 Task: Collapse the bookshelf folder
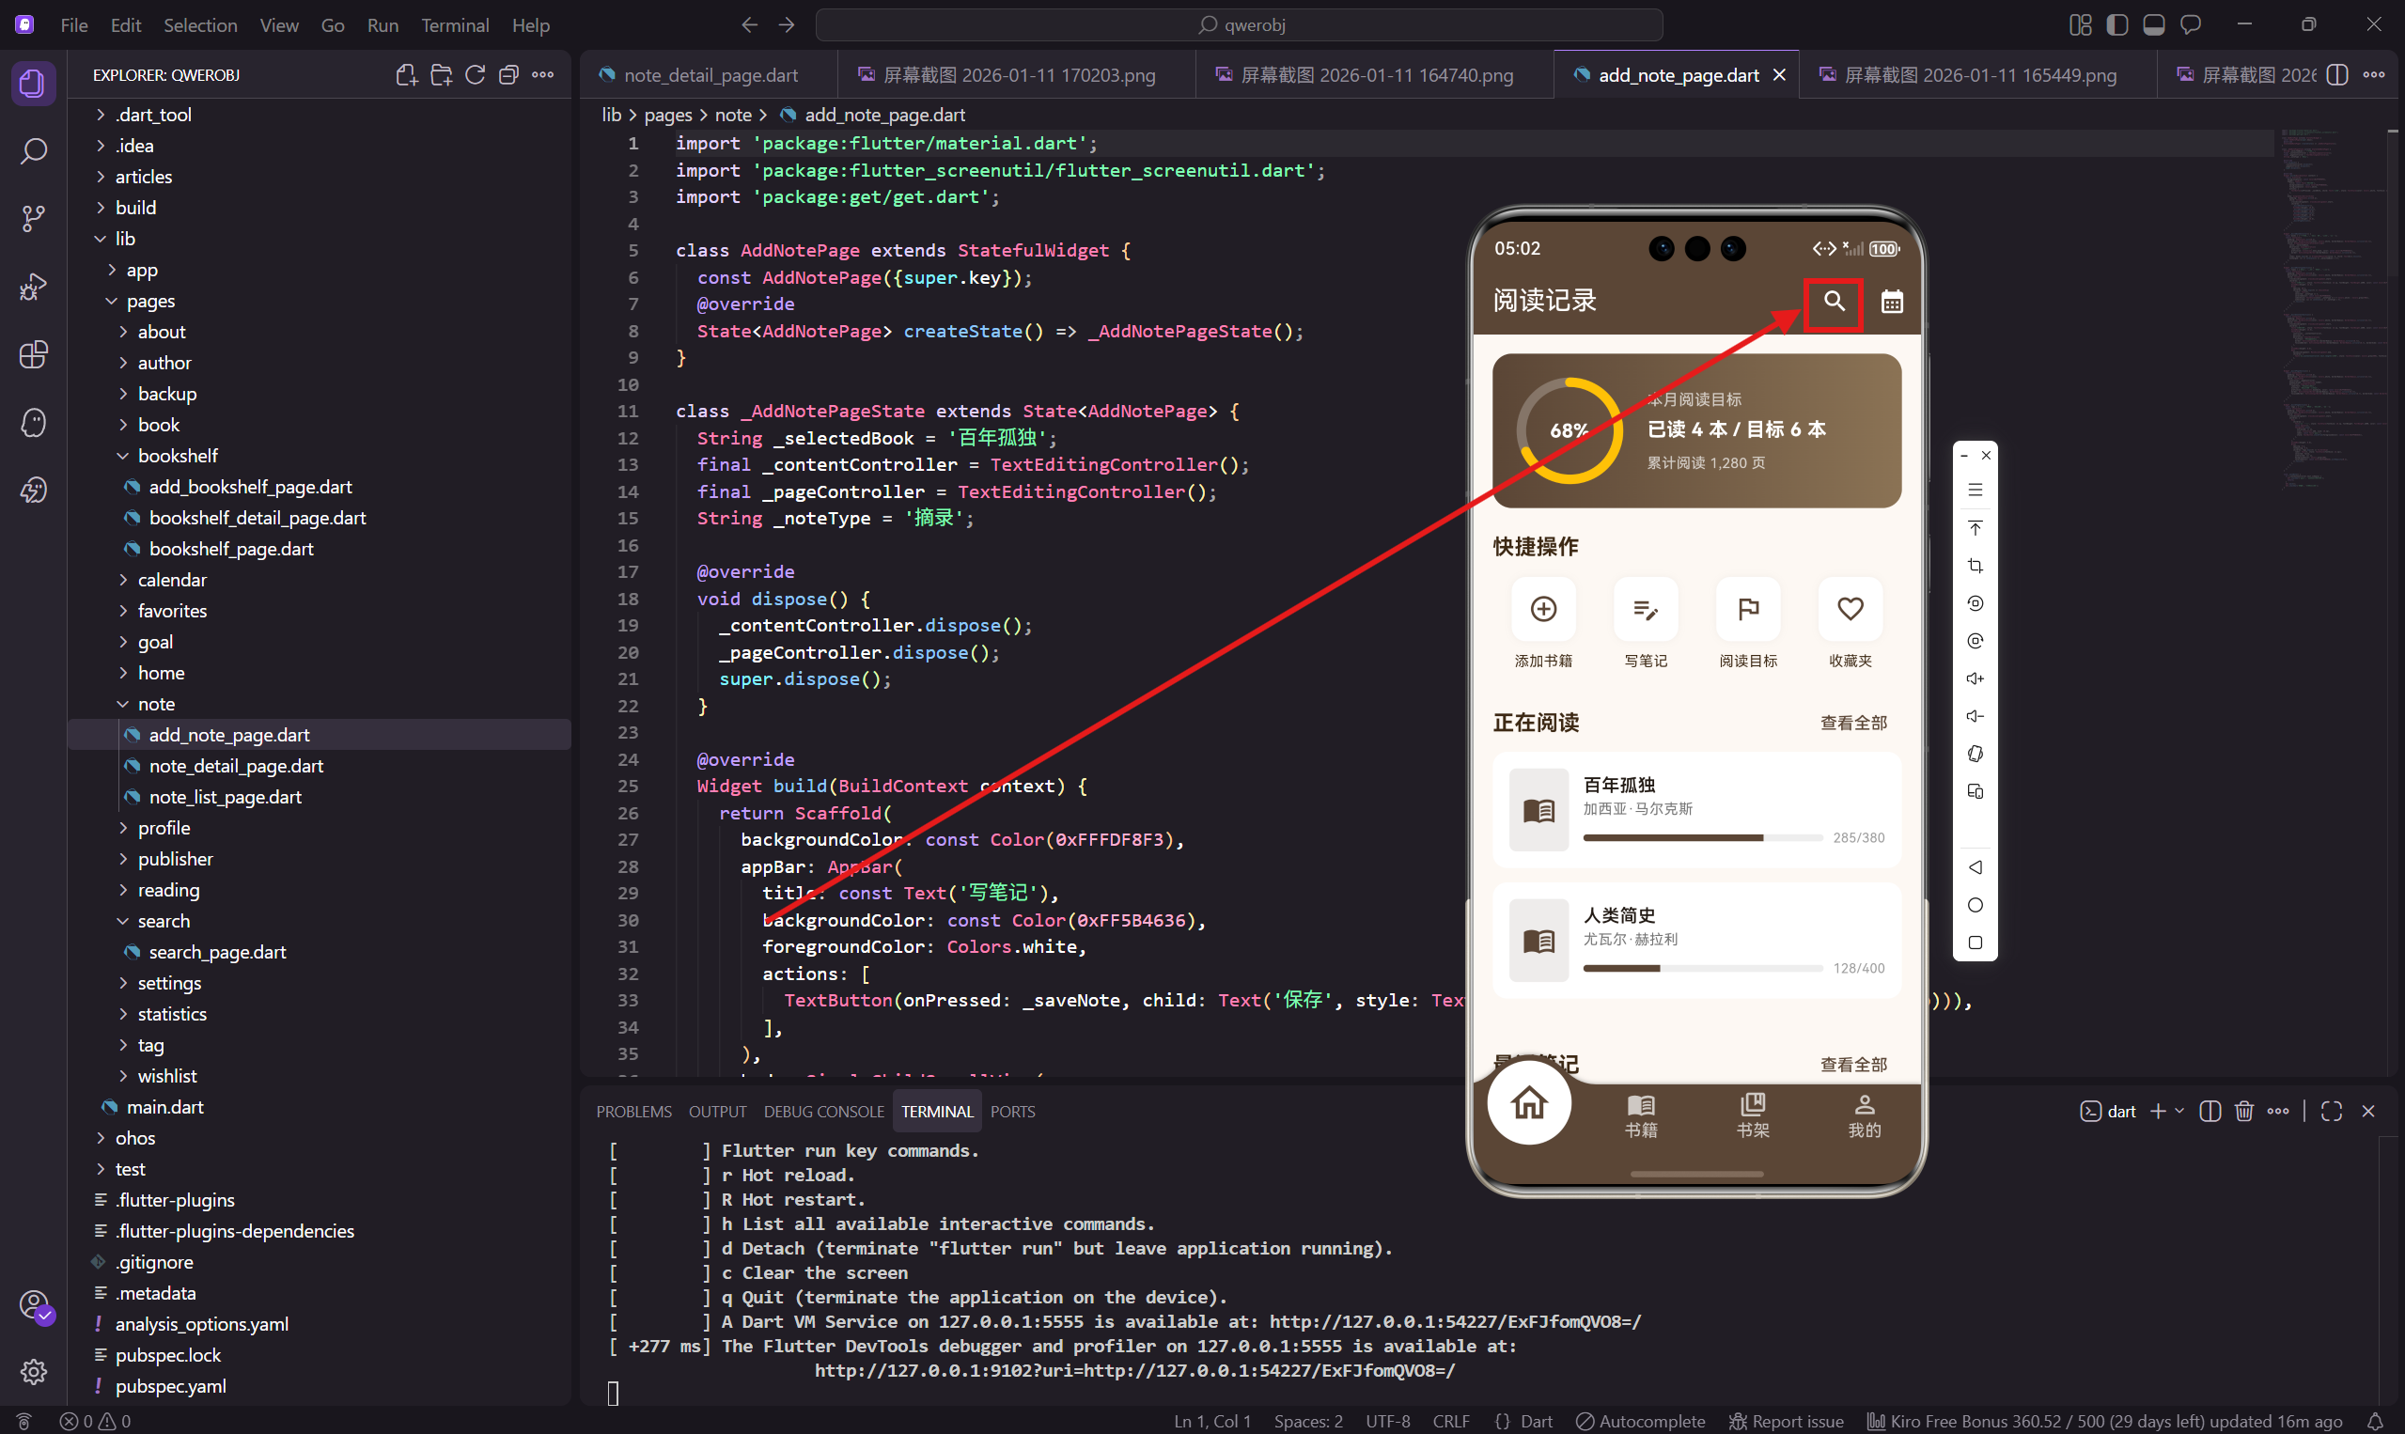pyautogui.click(x=177, y=455)
